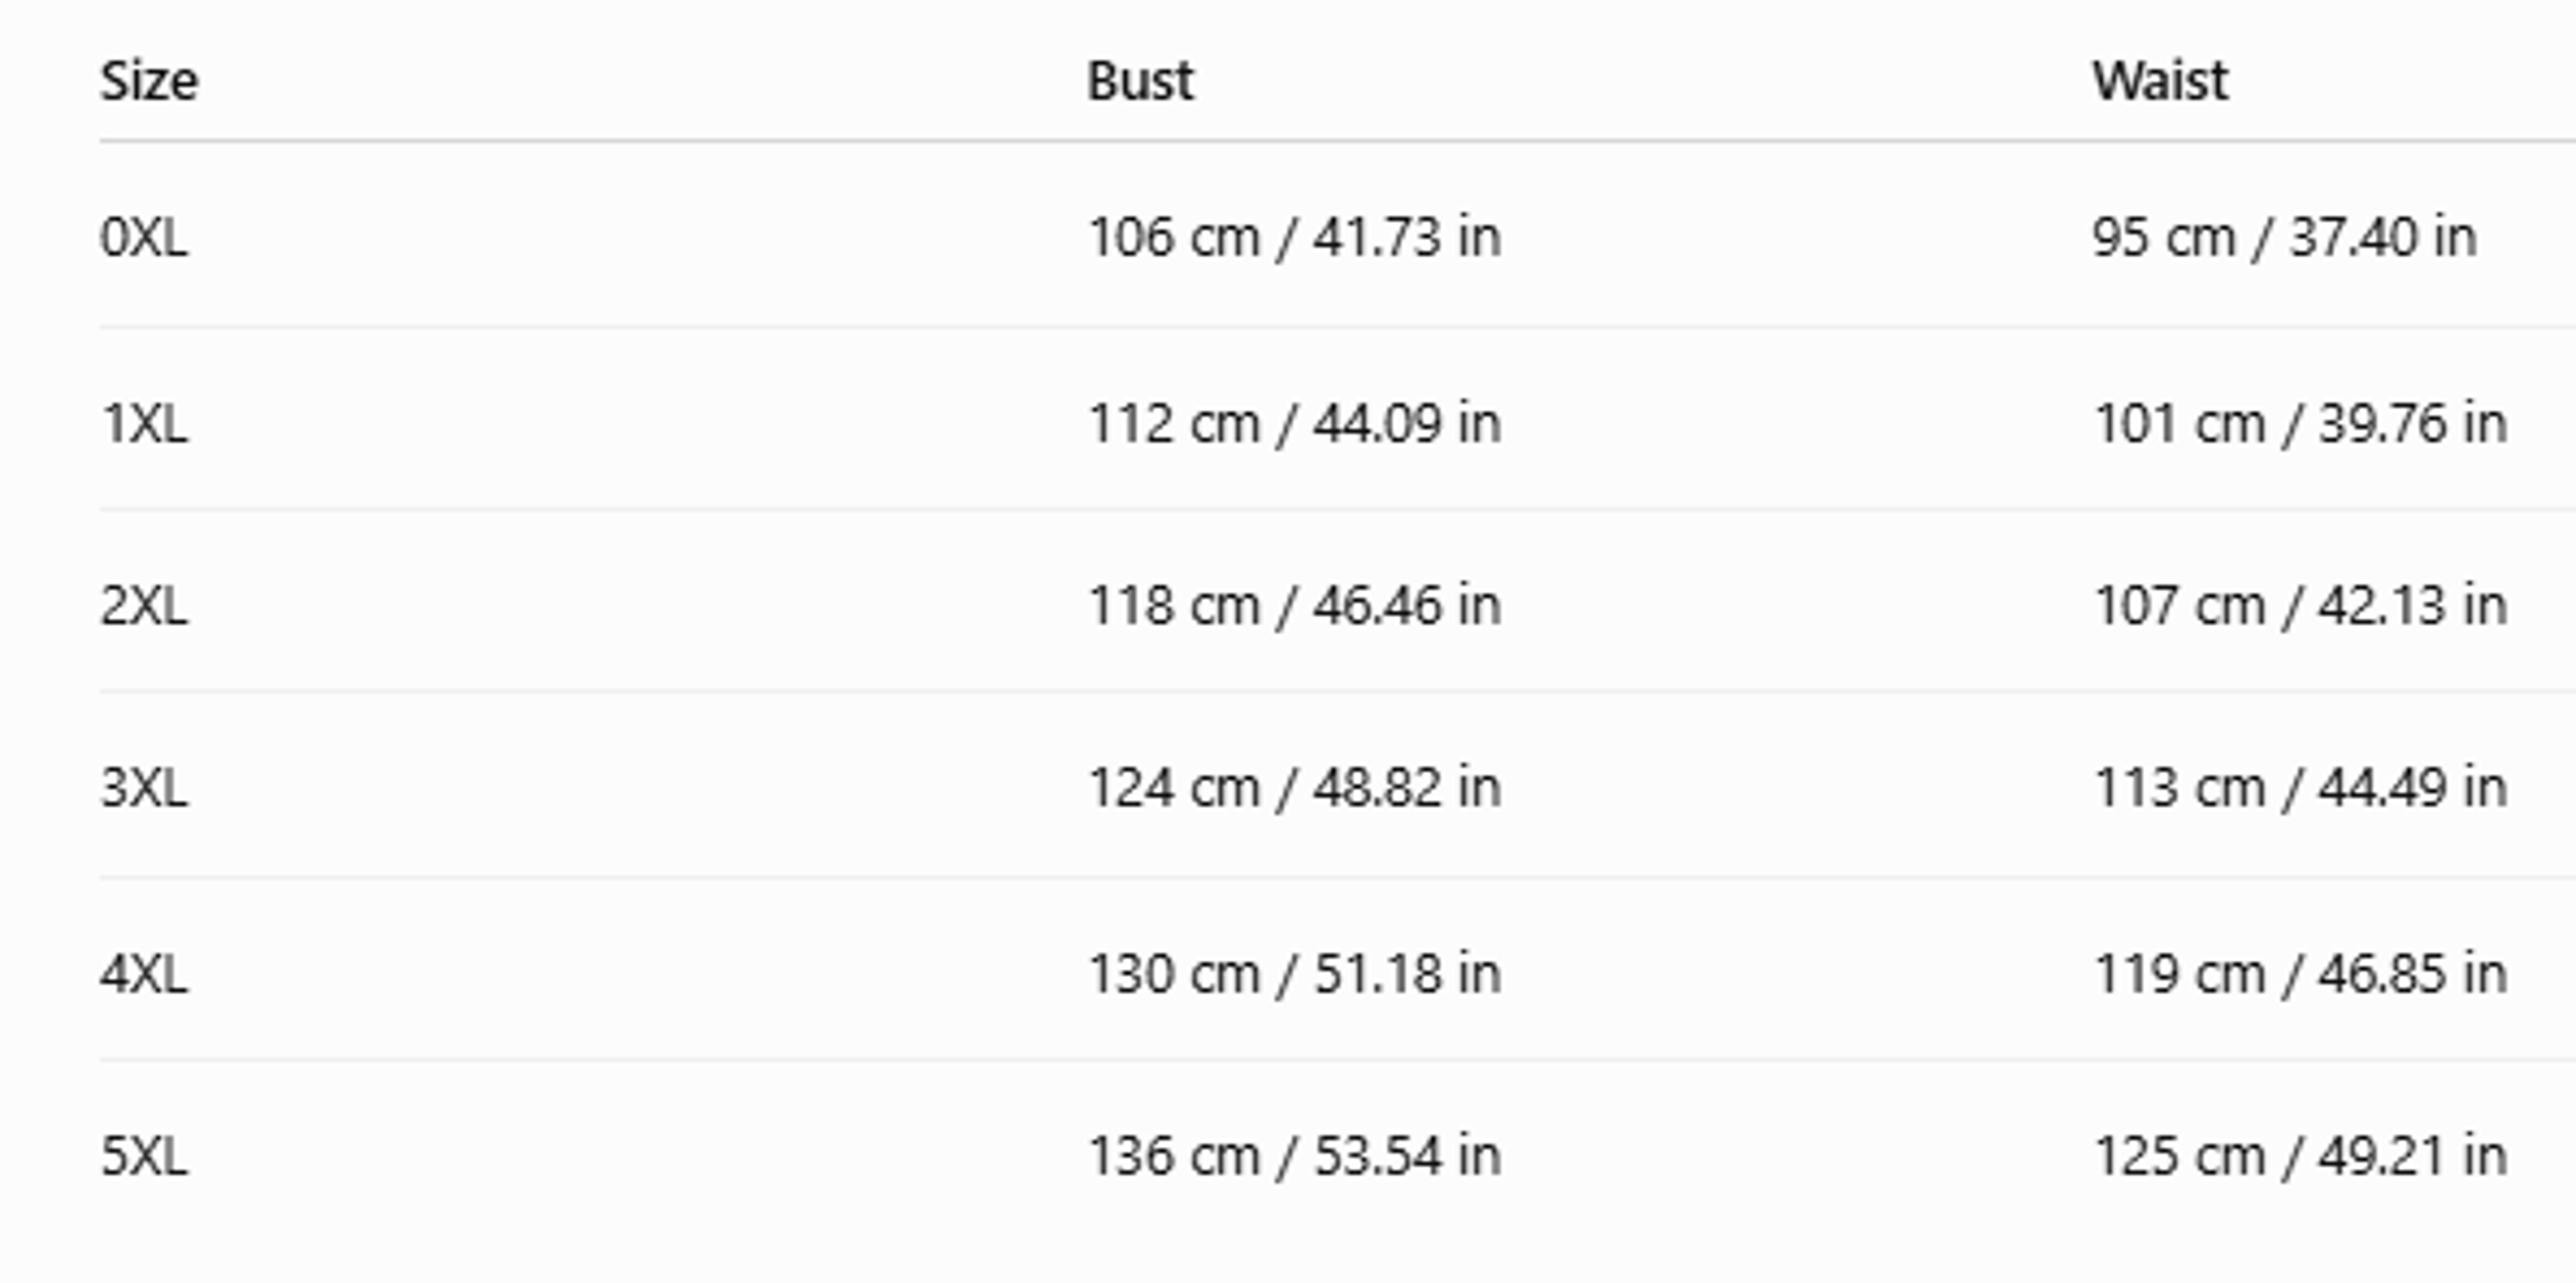Viewport: 2576px width, 1283px height.
Task: Select the 4XL size cell
Action: tap(144, 974)
